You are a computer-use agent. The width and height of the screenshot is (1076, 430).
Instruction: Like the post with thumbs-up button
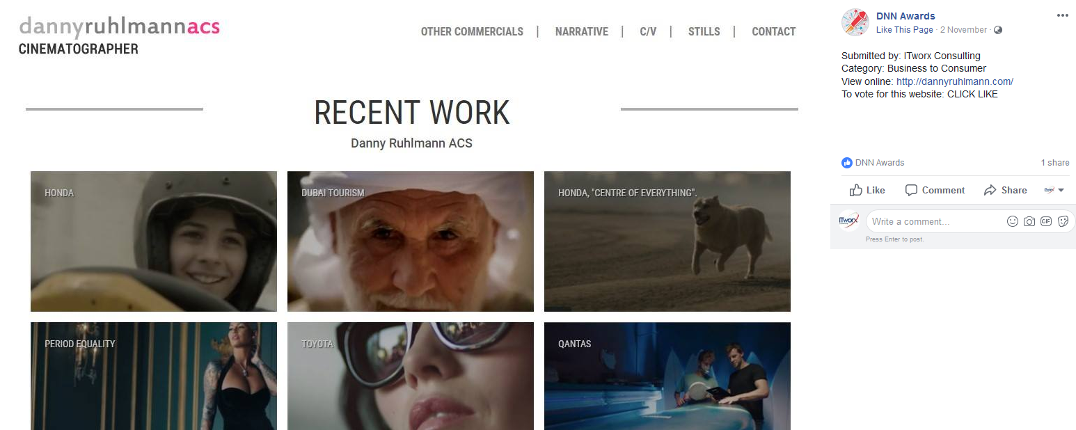click(867, 190)
